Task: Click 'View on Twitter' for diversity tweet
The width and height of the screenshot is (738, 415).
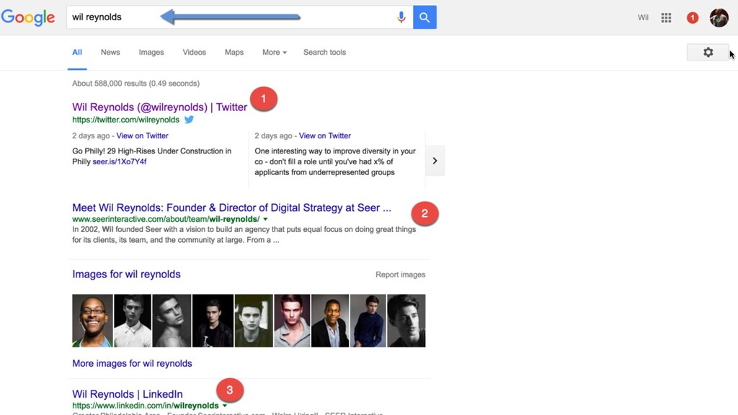Action: (325, 135)
